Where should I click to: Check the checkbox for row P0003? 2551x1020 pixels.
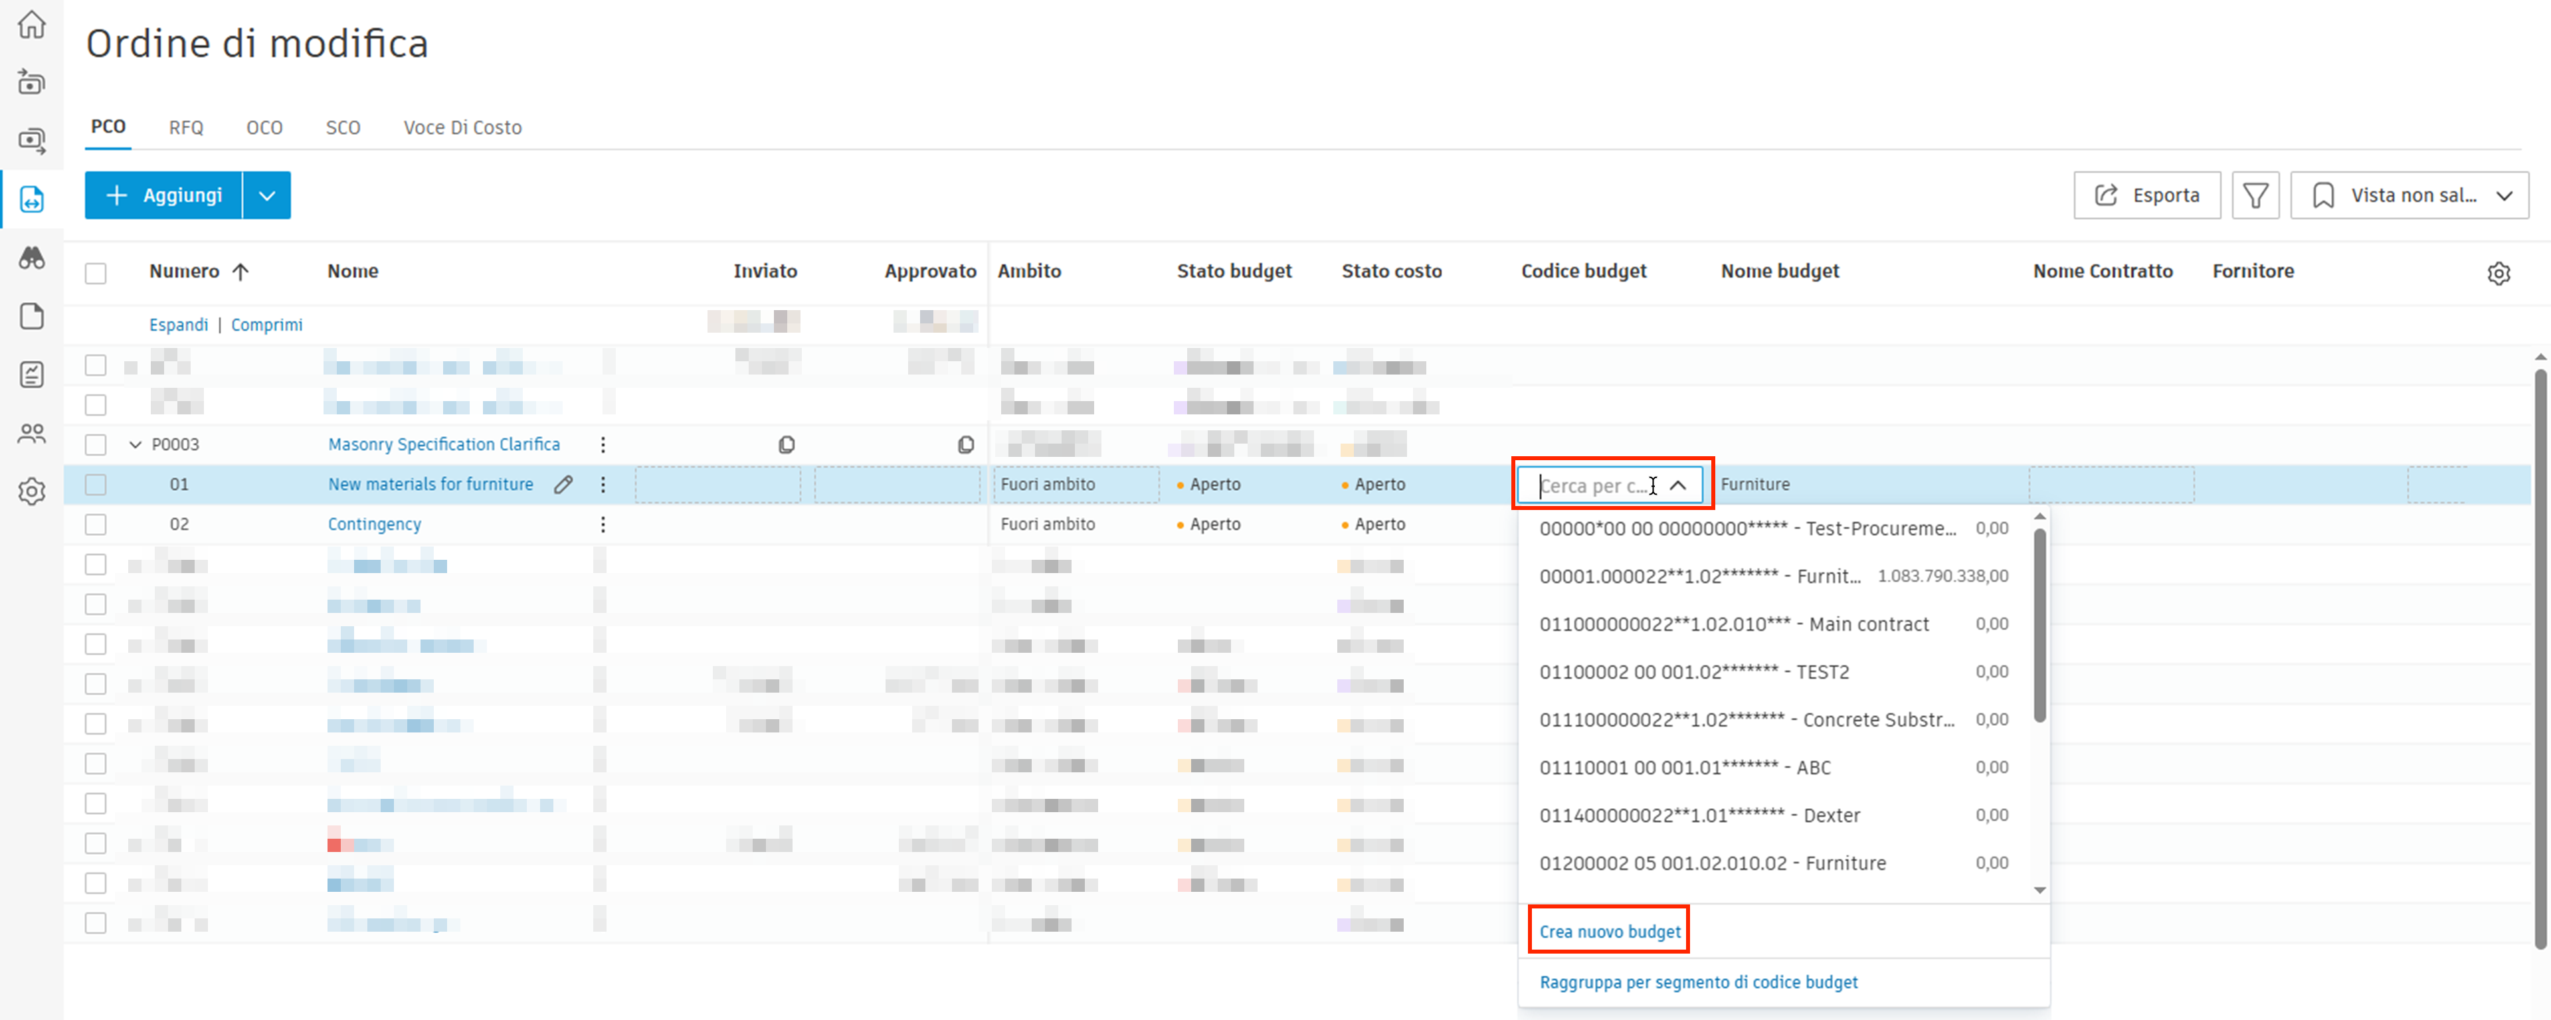coord(95,445)
